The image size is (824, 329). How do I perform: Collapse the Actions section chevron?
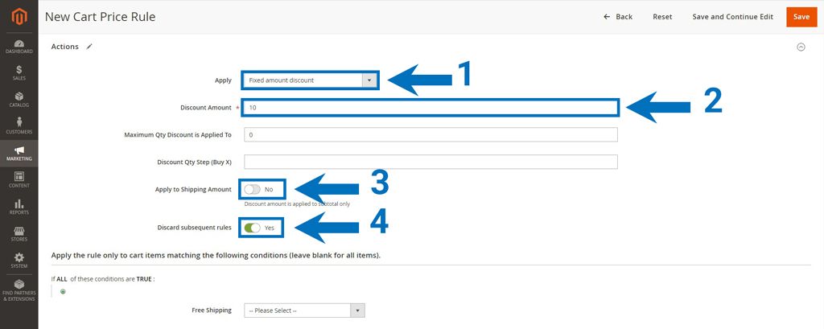click(801, 47)
